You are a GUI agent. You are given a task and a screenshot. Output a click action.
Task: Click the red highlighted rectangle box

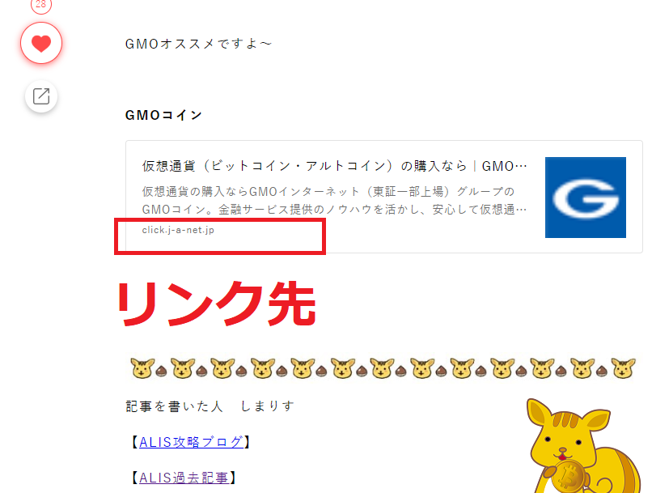pyautogui.click(x=220, y=236)
